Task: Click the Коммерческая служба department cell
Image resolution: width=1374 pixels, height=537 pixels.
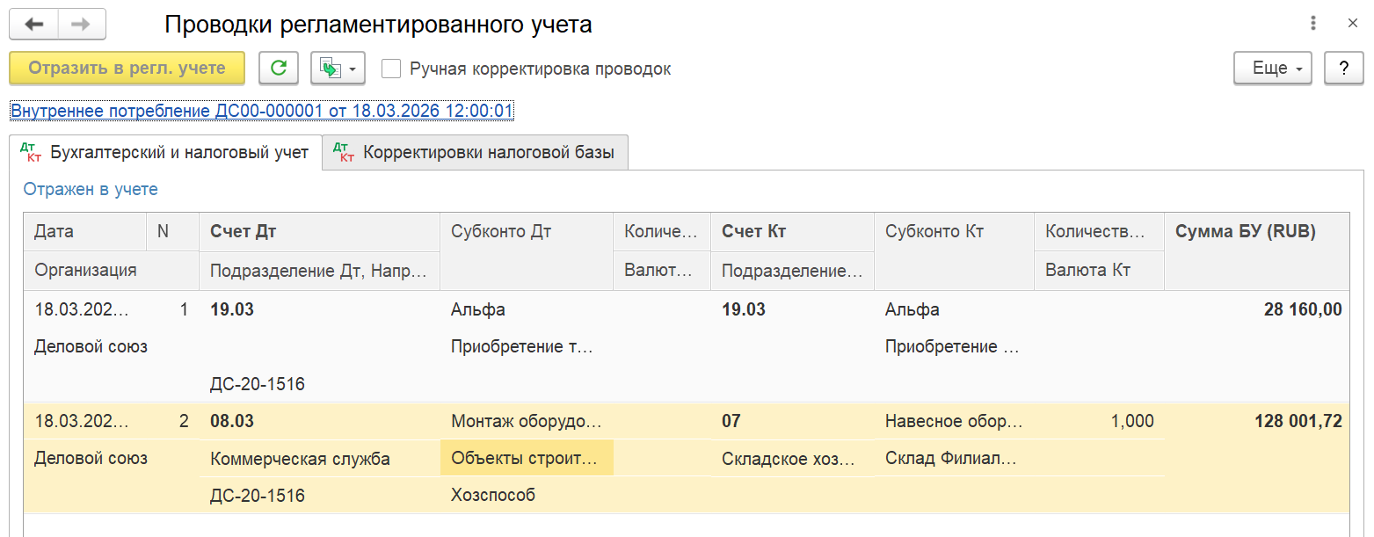Action: 319,459
